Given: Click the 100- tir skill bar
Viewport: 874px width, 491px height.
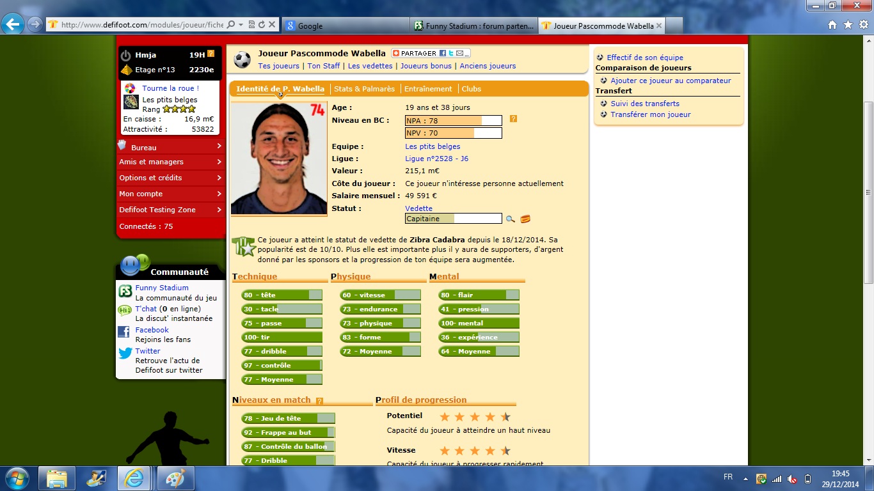Looking at the screenshot, I should [282, 337].
